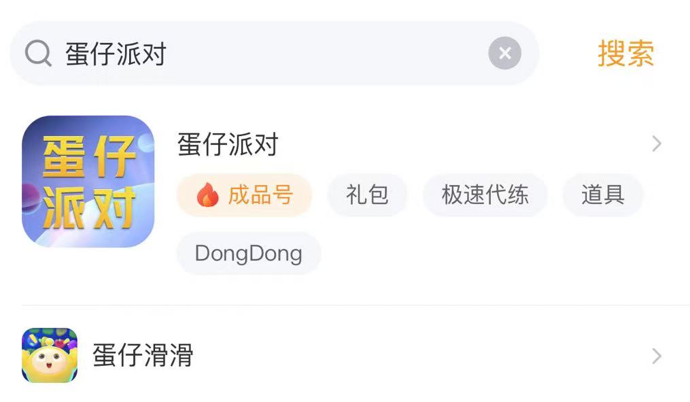The width and height of the screenshot is (690, 402).
Task: Open the large 蛋仔派对 game icon
Action: (x=88, y=181)
